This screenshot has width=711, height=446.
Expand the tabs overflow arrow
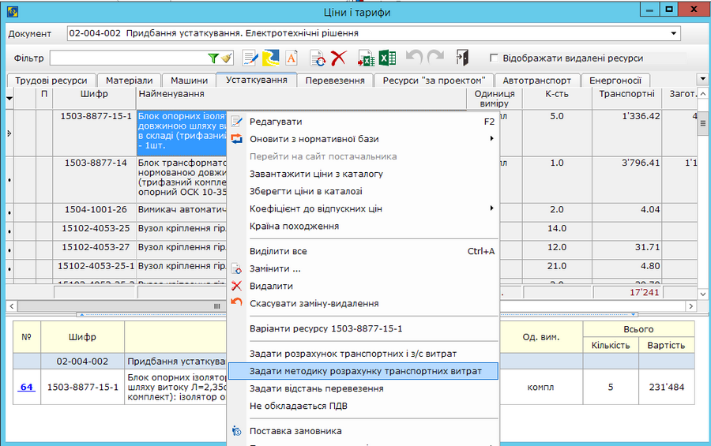tap(702, 79)
